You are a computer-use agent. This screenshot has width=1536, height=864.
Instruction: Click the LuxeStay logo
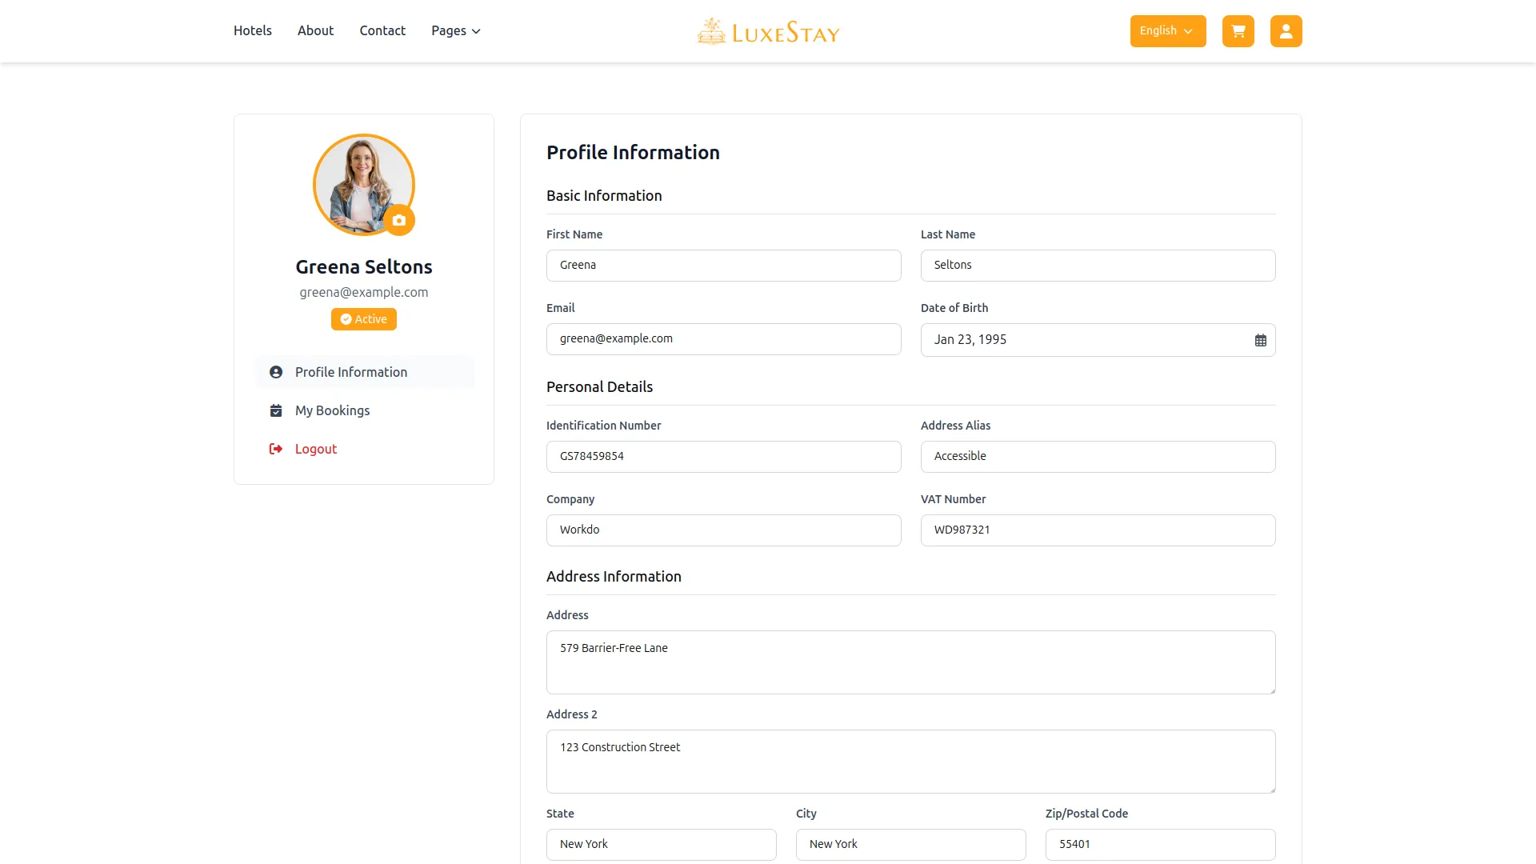(768, 32)
